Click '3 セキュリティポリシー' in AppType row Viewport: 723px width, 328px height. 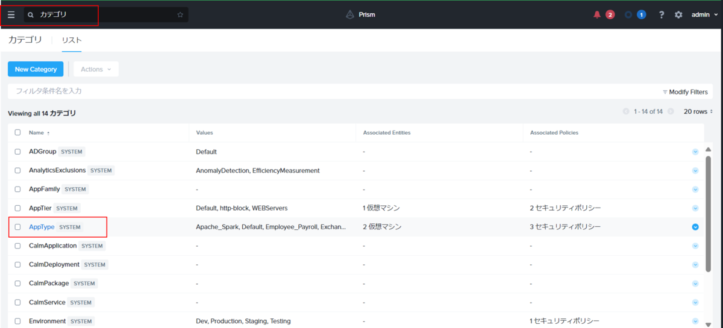tap(565, 227)
